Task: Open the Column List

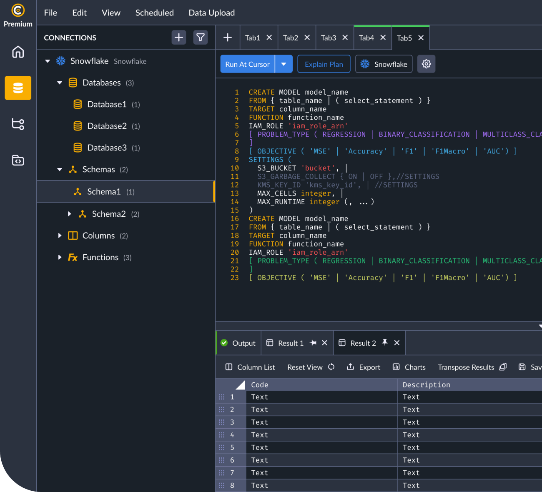Action: point(250,367)
